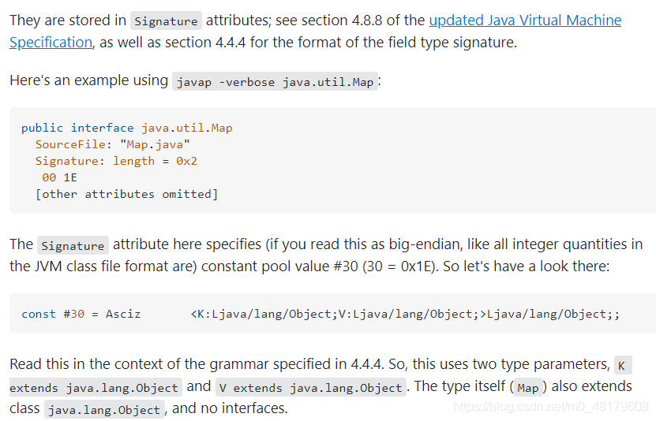Click the SourceFile: "Map.java" code line

113,144
